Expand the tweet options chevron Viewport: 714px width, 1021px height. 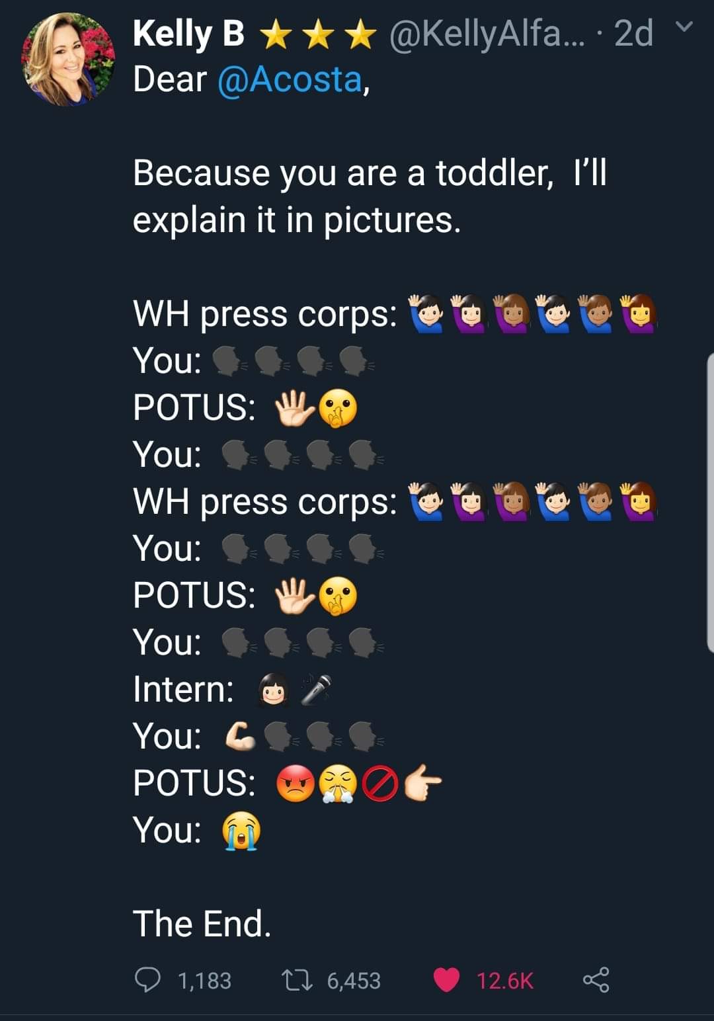click(687, 28)
